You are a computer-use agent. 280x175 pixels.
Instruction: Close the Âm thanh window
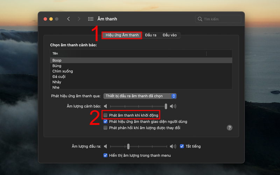(x=45, y=19)
